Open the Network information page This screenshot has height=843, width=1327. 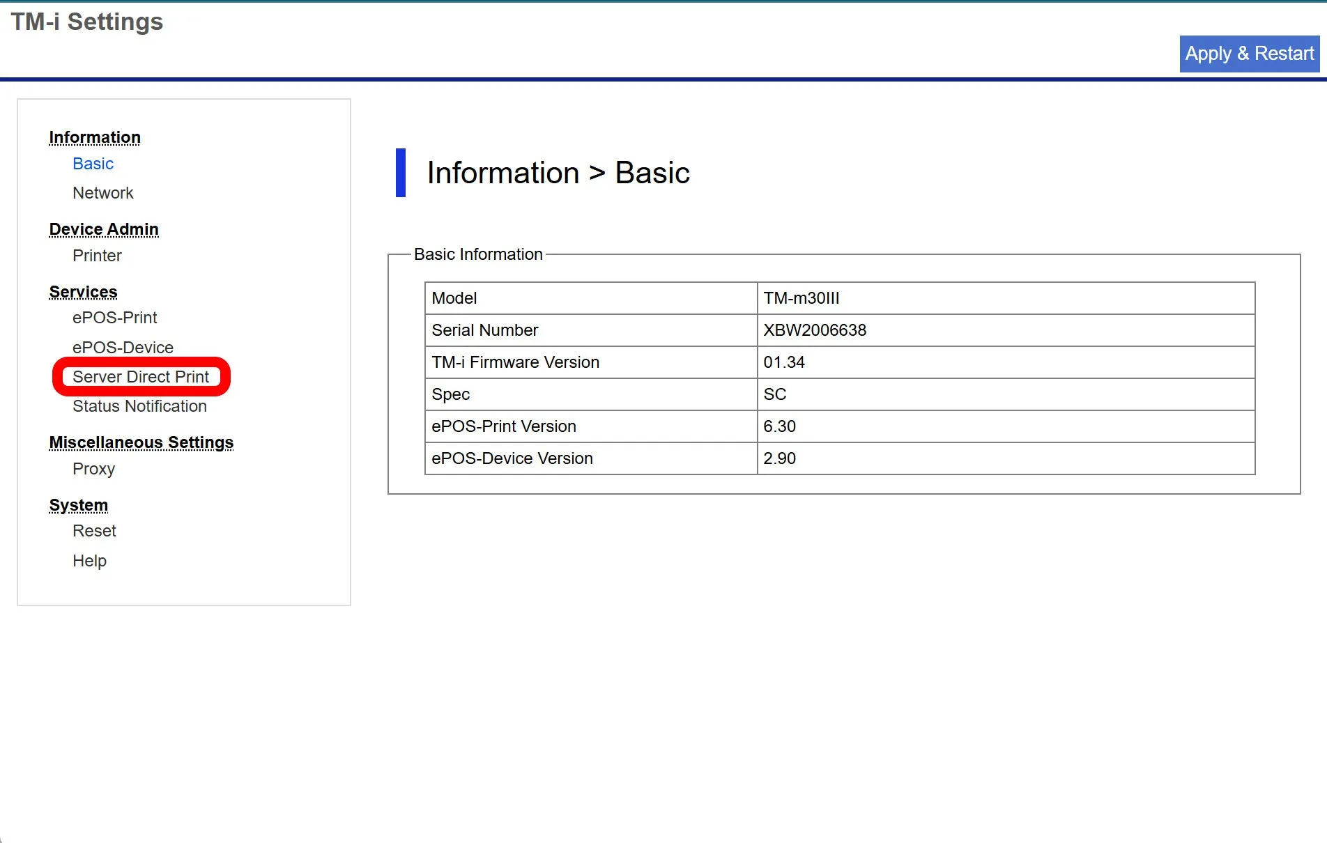[102, 193]
